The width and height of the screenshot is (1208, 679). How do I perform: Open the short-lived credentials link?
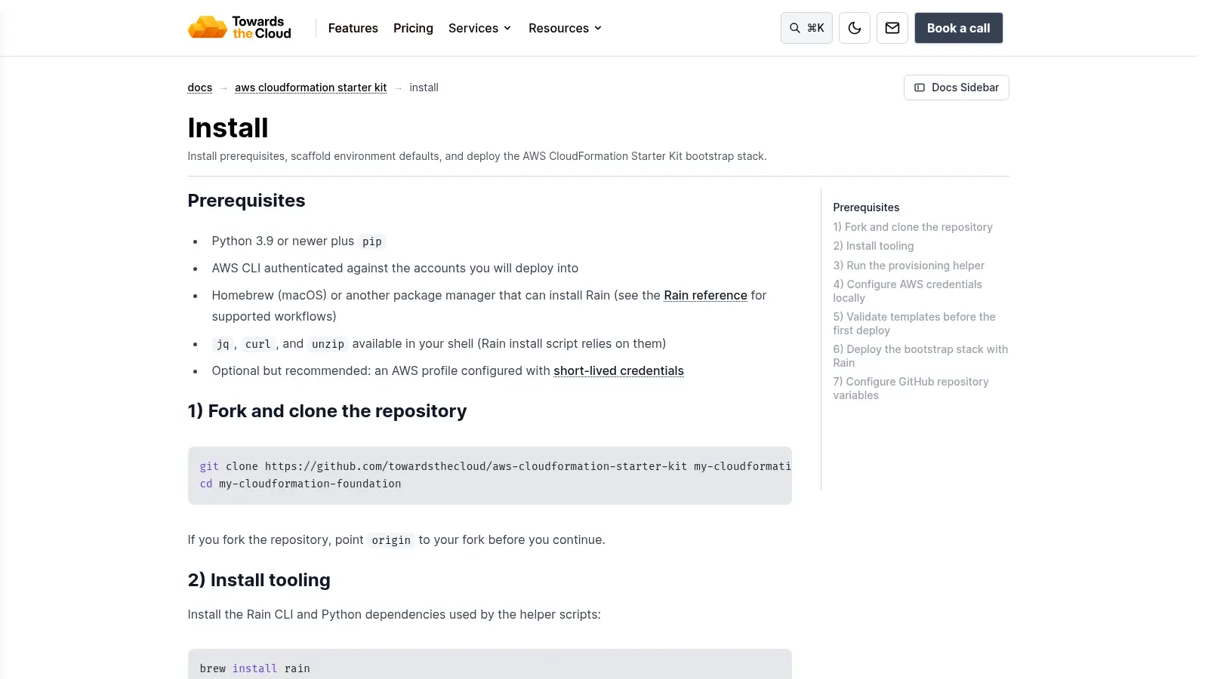point(618,370)
